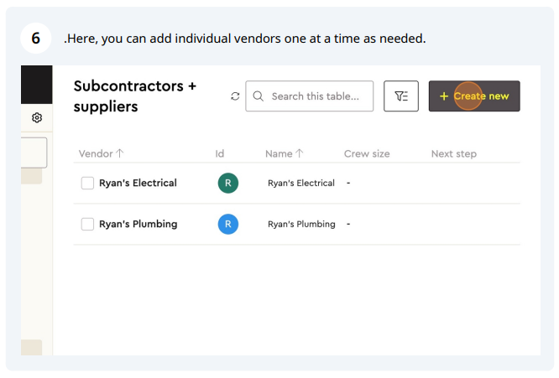Image resolution: width=559 pixels, height=378 pixels.
Task: Click the Crew size column header
Action: [367, 153]
